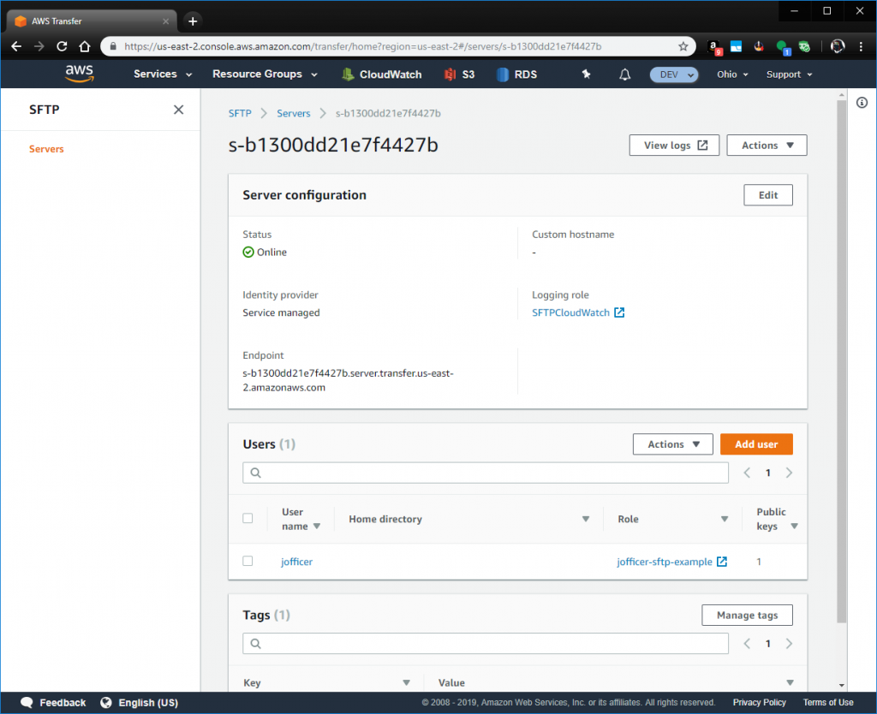Select Servers in the SFTP sidebar
This screenshot has height=714, width=877.
(46, 149)
